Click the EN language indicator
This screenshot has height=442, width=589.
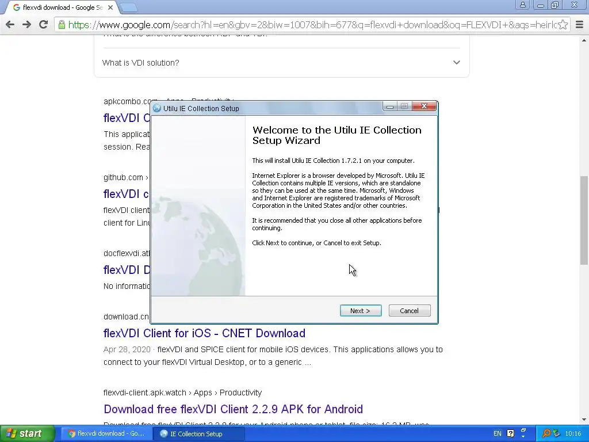498,434
